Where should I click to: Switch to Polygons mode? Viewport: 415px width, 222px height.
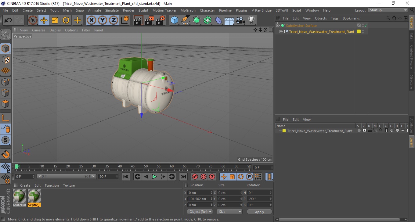(x=5, y=104)
